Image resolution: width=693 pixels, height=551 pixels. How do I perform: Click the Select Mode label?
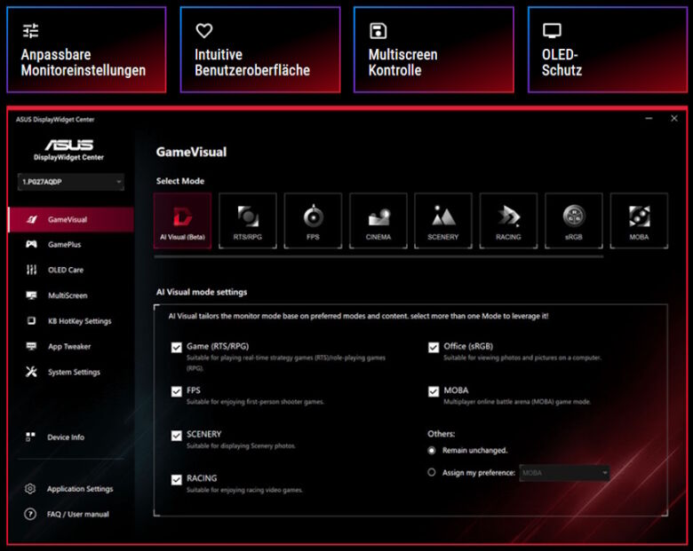[x=179, y=181]
